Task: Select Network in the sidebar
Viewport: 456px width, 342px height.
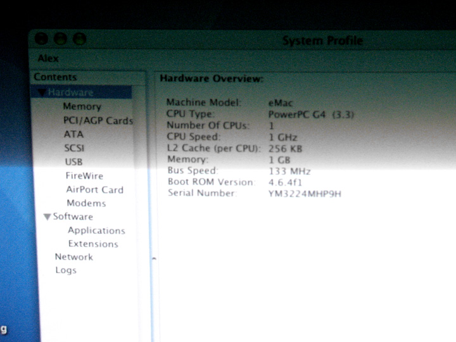Action: (74, 256)
